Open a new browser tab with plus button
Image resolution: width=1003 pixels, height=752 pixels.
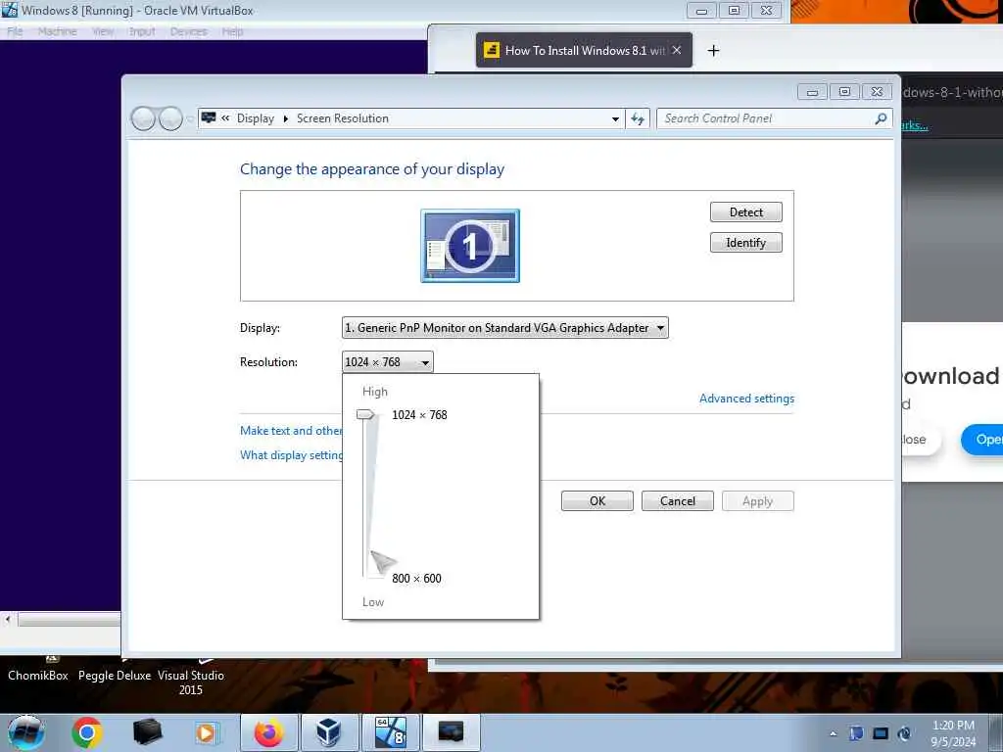pos(713,51)
